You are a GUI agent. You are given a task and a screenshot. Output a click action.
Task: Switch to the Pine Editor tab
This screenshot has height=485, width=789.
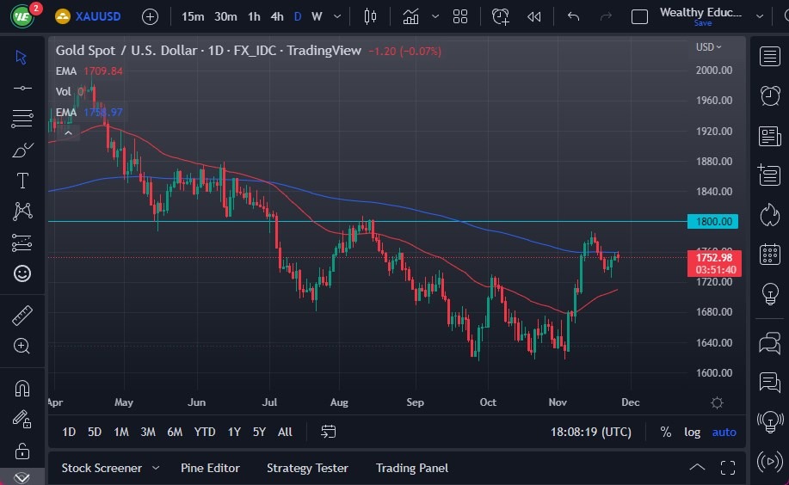click(x=210, y=468)
